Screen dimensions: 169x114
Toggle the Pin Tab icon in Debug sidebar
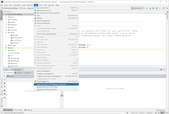point(4,98)
